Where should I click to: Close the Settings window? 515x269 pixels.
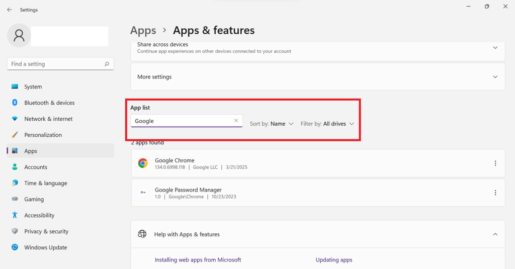(505, 7)
